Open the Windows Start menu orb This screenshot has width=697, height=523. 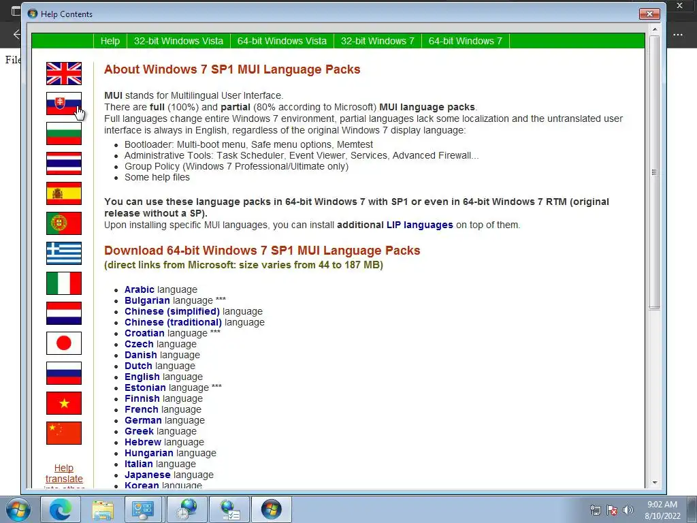pyautogui.click(x=18, y=509)
